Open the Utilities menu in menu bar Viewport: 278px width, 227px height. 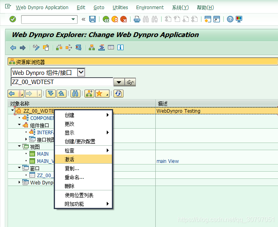coord(120,8)
